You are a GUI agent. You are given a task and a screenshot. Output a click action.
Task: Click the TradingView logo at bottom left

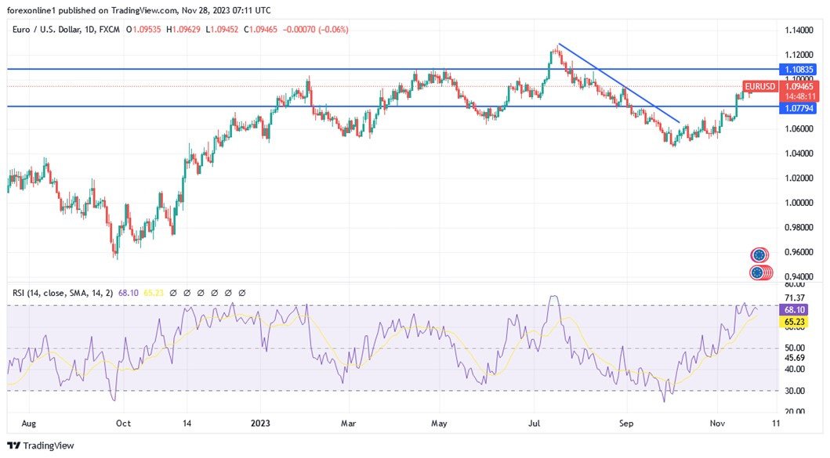coord(40,445)
